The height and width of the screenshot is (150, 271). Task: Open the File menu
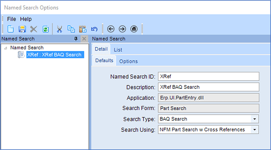11,19
